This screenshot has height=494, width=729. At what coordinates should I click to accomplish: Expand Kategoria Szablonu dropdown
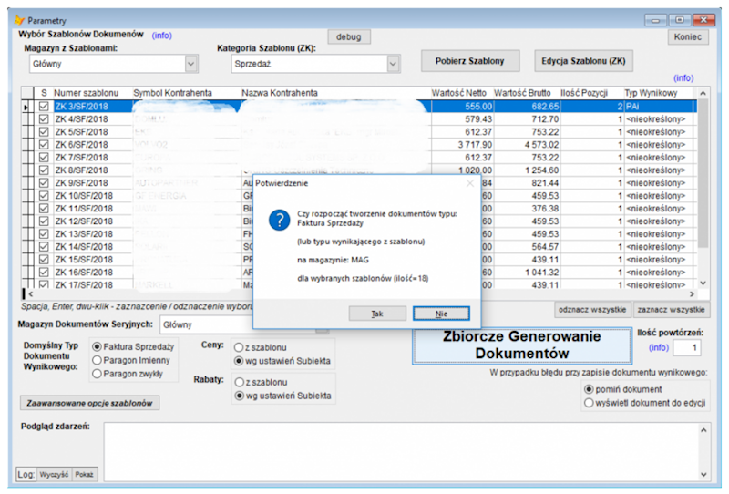393,64
